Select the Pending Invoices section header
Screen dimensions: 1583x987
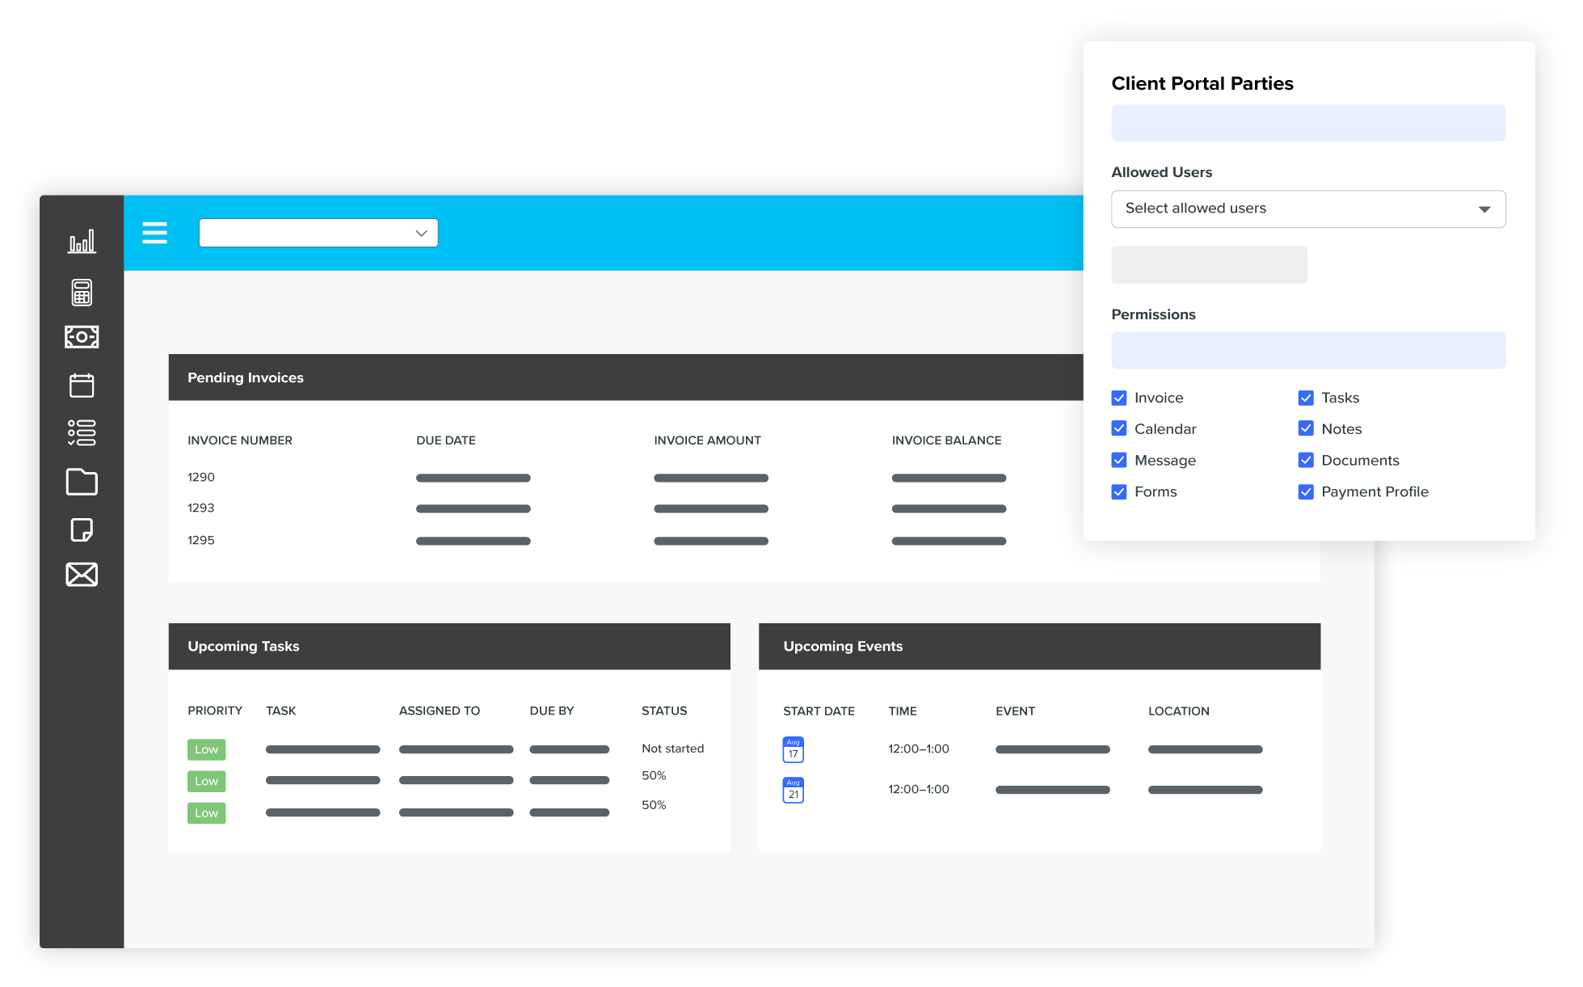244,378
